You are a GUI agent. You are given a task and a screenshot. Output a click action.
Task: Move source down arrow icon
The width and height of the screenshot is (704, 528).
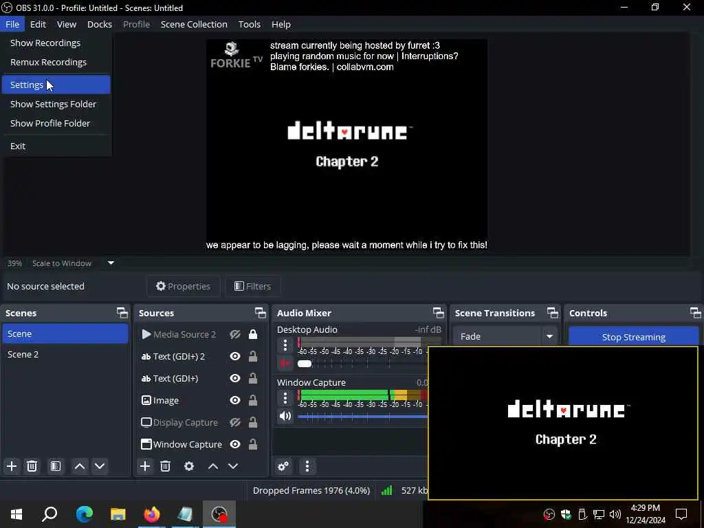[x=233, y=467]
